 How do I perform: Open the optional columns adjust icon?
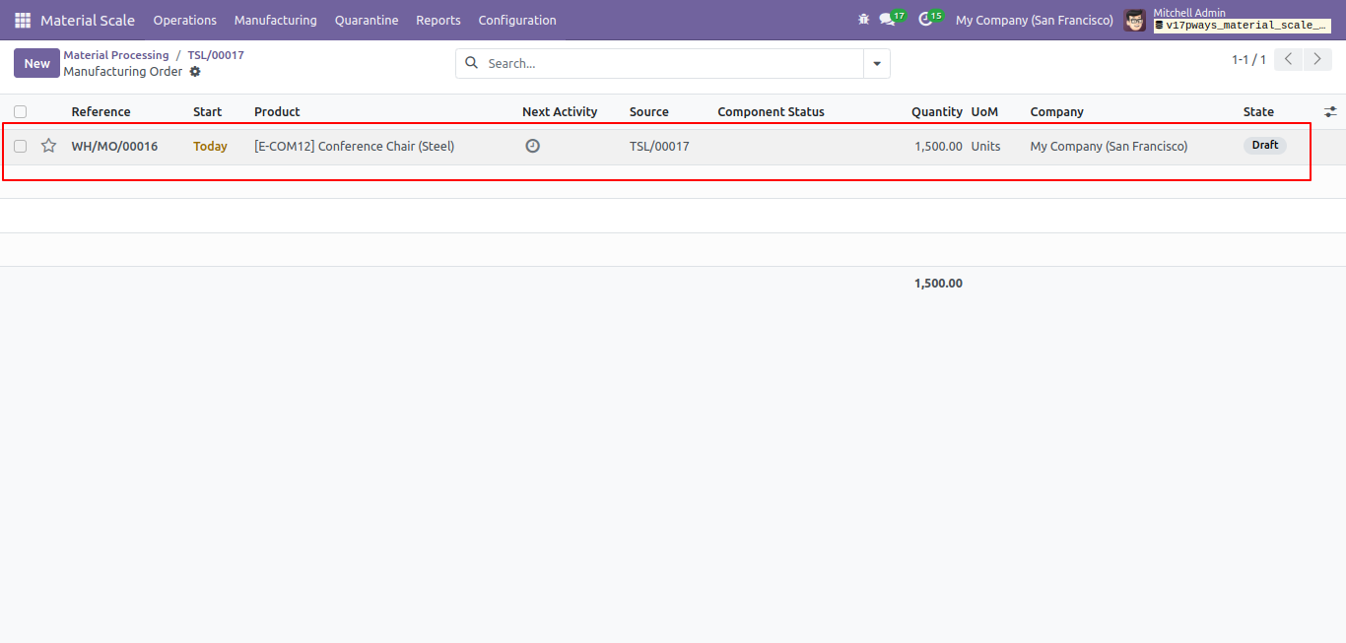tap(1330, 111)
